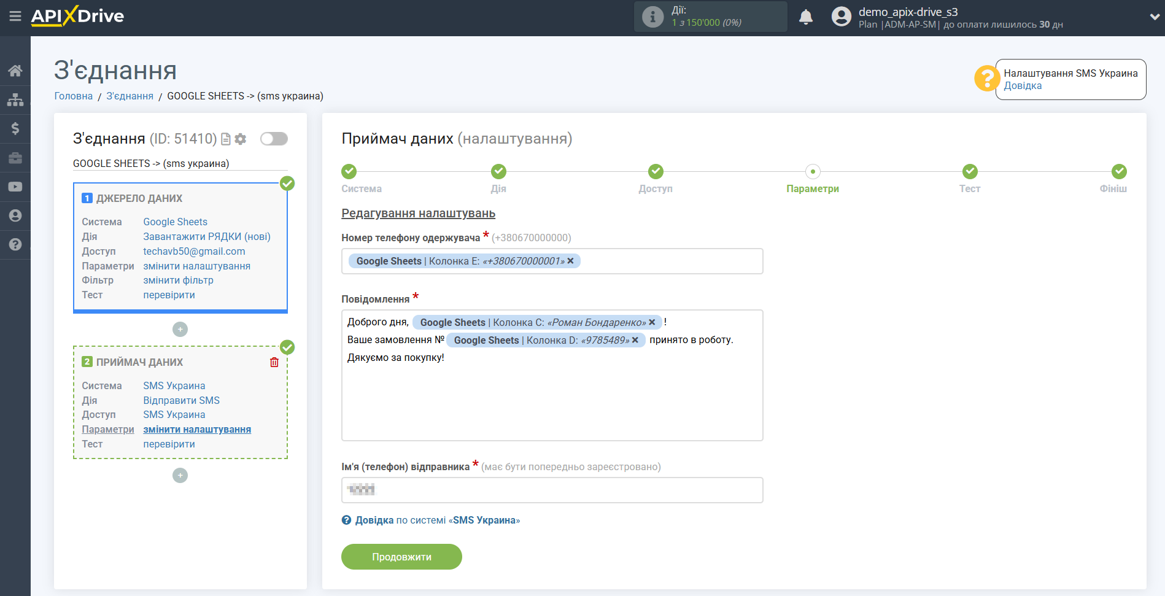Click the З'єднання breadcrumb
Screen dimensions: 1165x596
click(130, 96)
